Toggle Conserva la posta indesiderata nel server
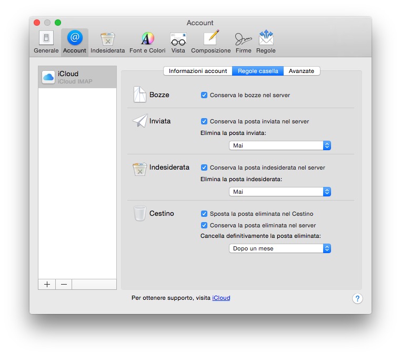This screenshot has width=401, height=356. [x=204, y=167]
